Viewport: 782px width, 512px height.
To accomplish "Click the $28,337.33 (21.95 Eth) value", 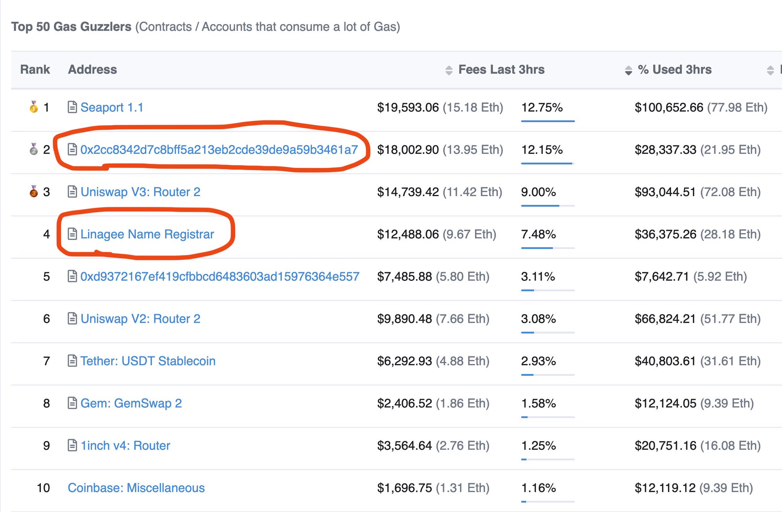I will pos(698,150).
